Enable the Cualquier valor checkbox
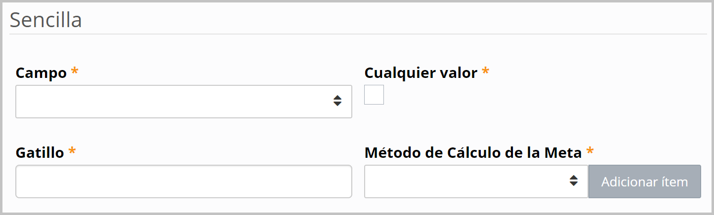The height and width of the screenshot is (215, 714). (374, 95)
